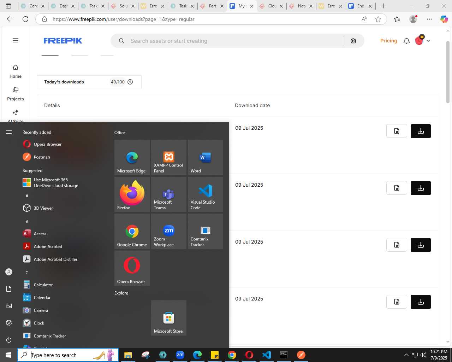
Task: Click the letter A section header
Action: pos(27,222)
